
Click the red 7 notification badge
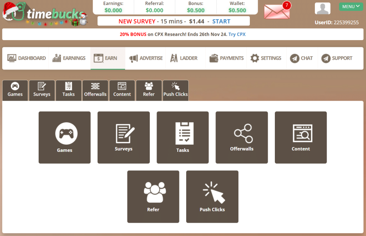coord(287,5)
